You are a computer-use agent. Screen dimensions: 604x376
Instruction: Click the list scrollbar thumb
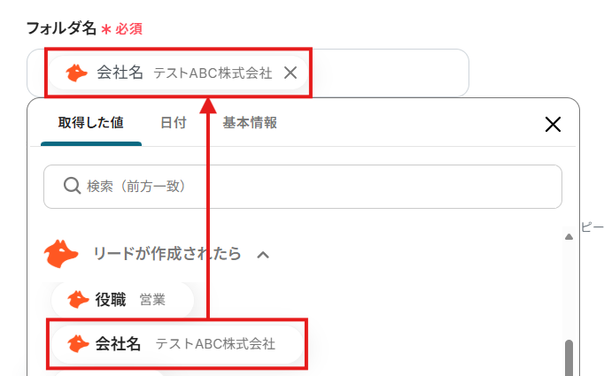coord(569,358)
